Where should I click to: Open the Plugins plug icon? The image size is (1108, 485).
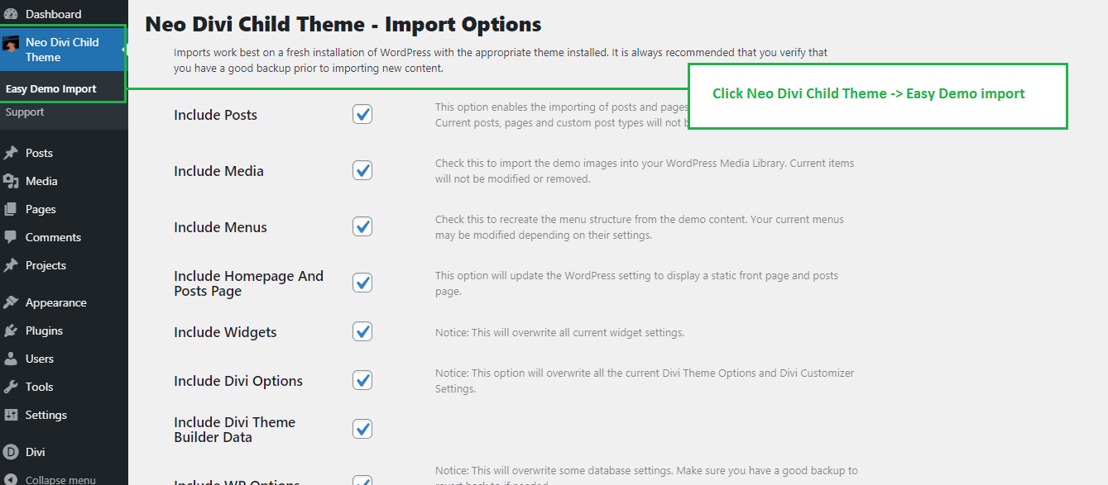point(11,330)
